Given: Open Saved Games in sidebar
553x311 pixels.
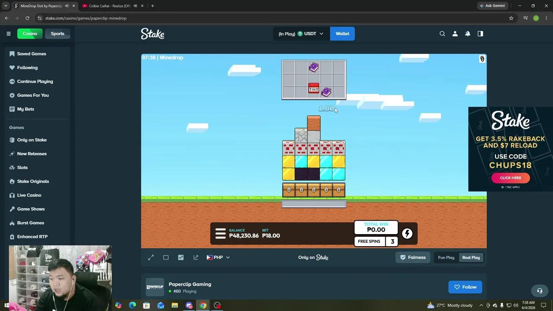Looking at the screenshot, I should [x=32, y=54].
